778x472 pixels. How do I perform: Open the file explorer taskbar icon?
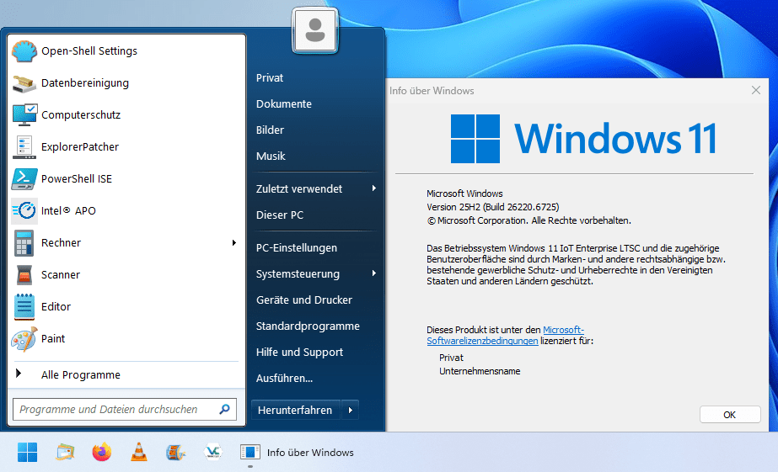pos(65,452)
